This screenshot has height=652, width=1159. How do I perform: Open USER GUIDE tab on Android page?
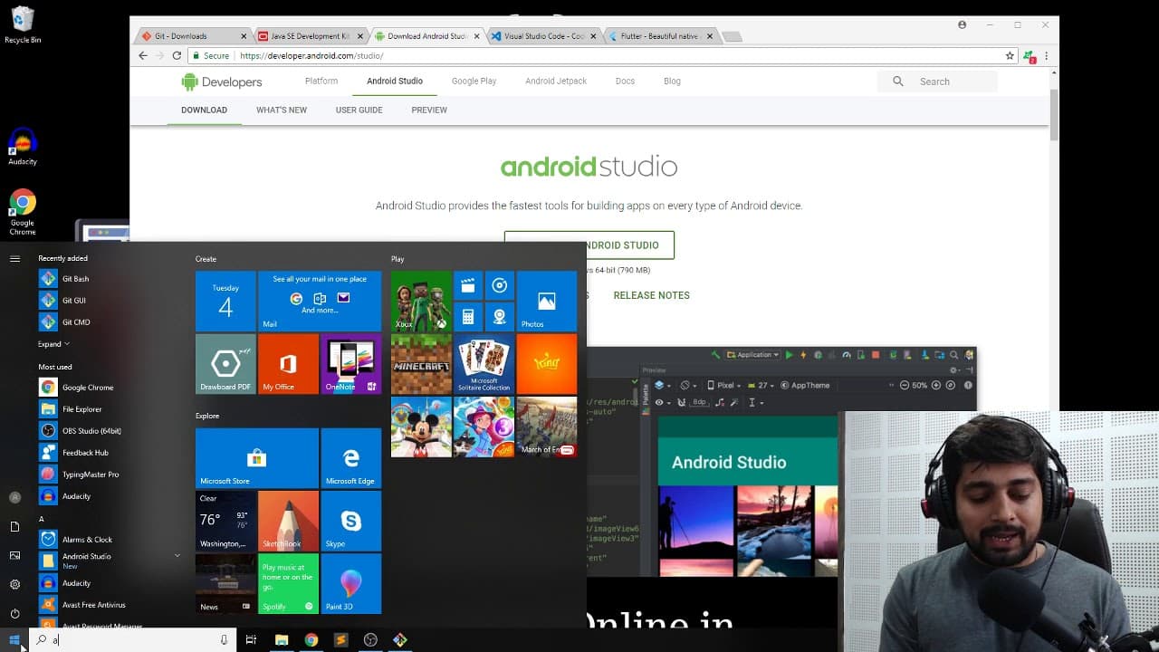pyautogui.click(x=359, y=110)
